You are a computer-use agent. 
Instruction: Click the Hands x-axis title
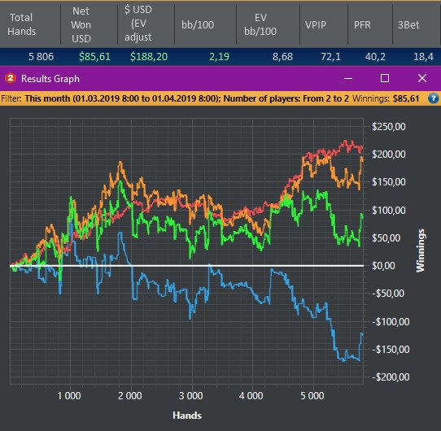187,416
